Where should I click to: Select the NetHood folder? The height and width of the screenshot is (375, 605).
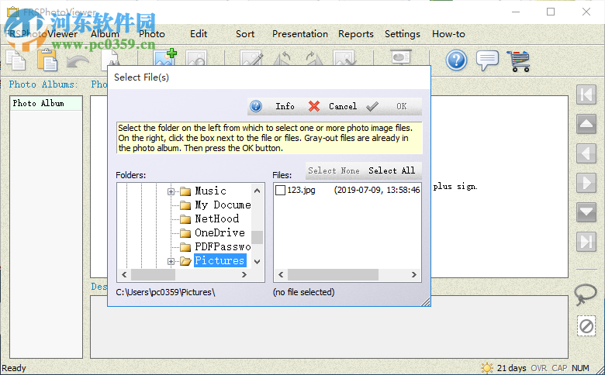coord(217,218)
